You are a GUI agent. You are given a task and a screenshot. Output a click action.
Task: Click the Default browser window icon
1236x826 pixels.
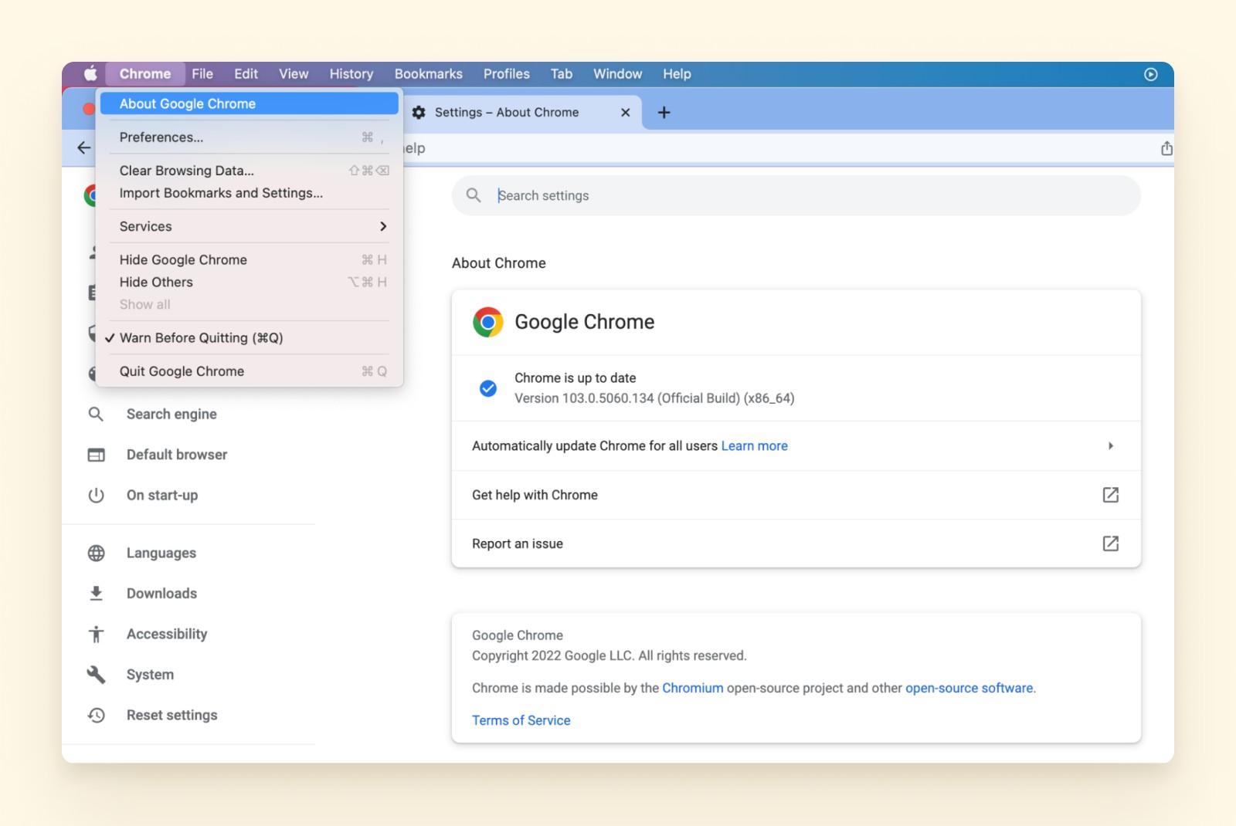coord(96,455)
